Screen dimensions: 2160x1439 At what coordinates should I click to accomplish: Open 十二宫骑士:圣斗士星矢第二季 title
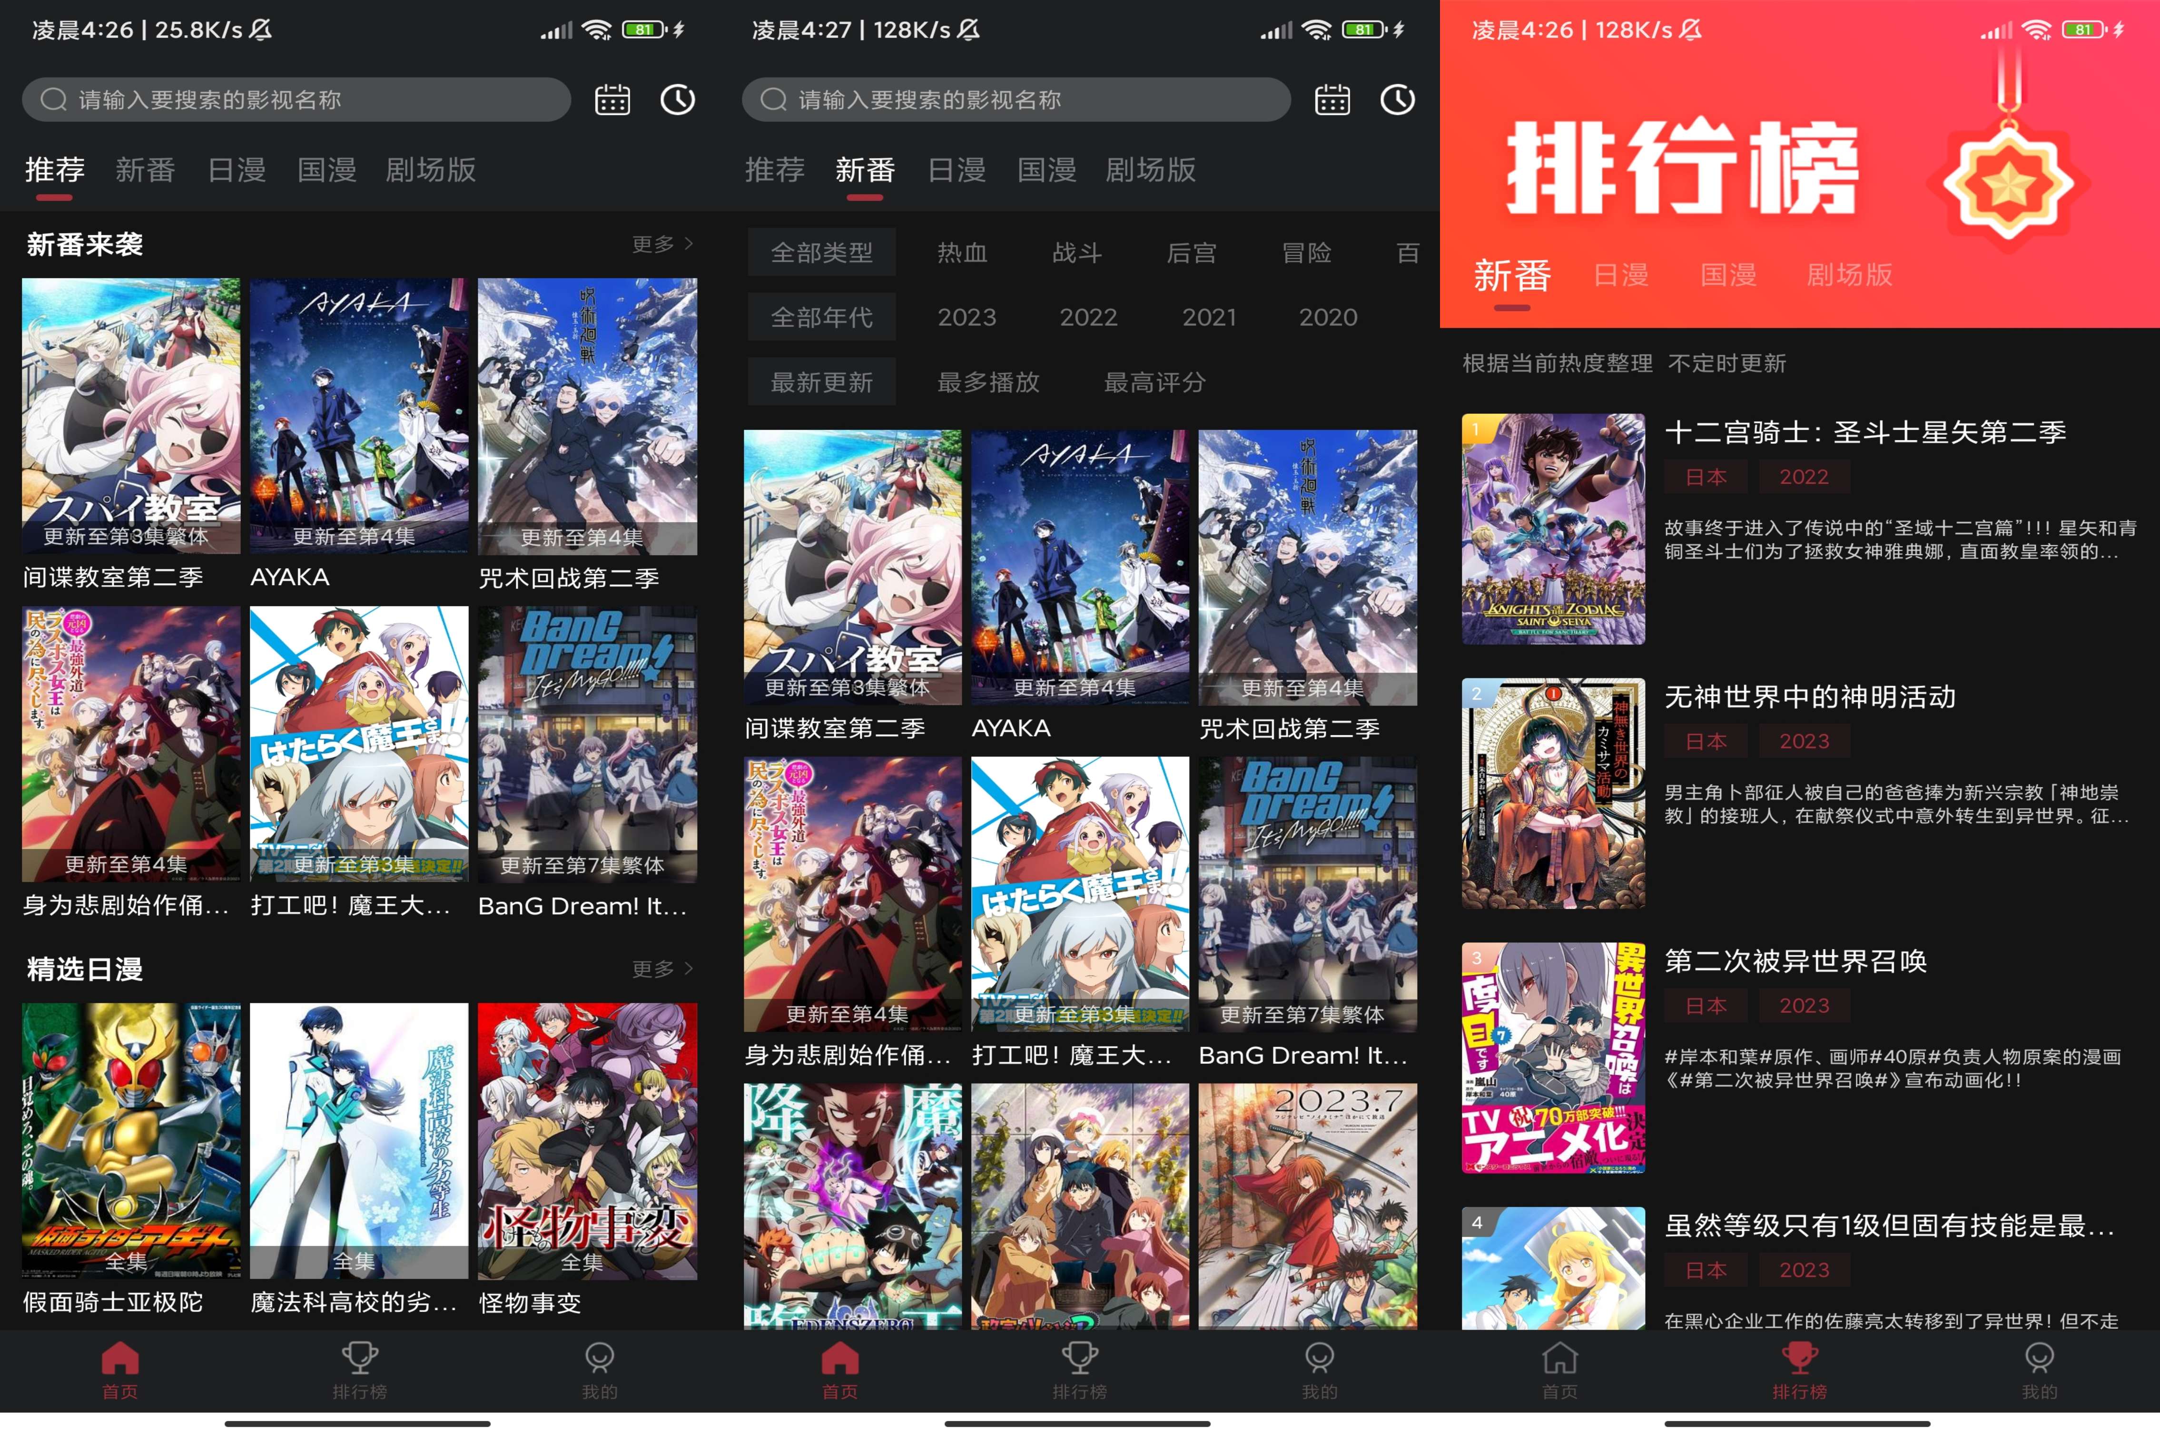click(x=1865, y=432)
